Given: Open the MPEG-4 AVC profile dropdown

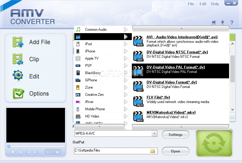Looking at the screenshot, I should point(154,133).
